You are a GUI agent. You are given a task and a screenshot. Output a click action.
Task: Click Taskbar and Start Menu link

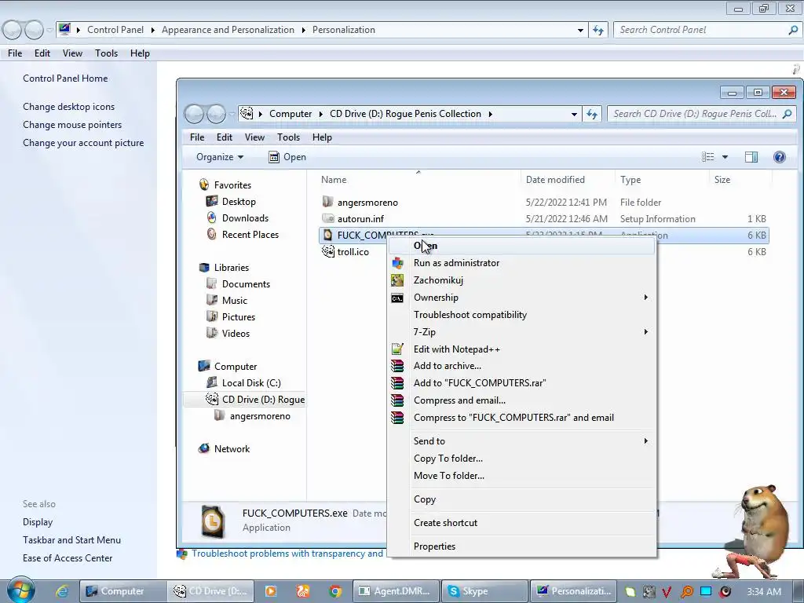click(x=71, y=540)
